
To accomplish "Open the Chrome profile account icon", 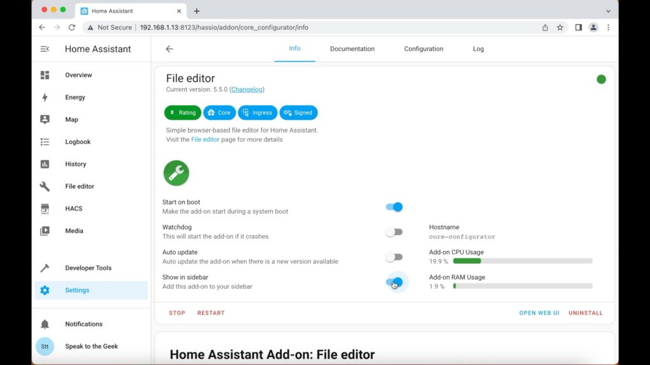I will point(594,27).
